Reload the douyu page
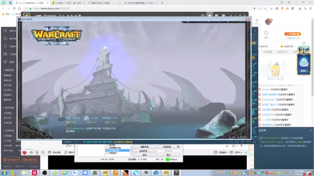314x176 pixels. [14, 9]
